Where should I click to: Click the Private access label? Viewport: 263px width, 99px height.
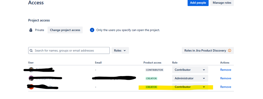[39, 30]
